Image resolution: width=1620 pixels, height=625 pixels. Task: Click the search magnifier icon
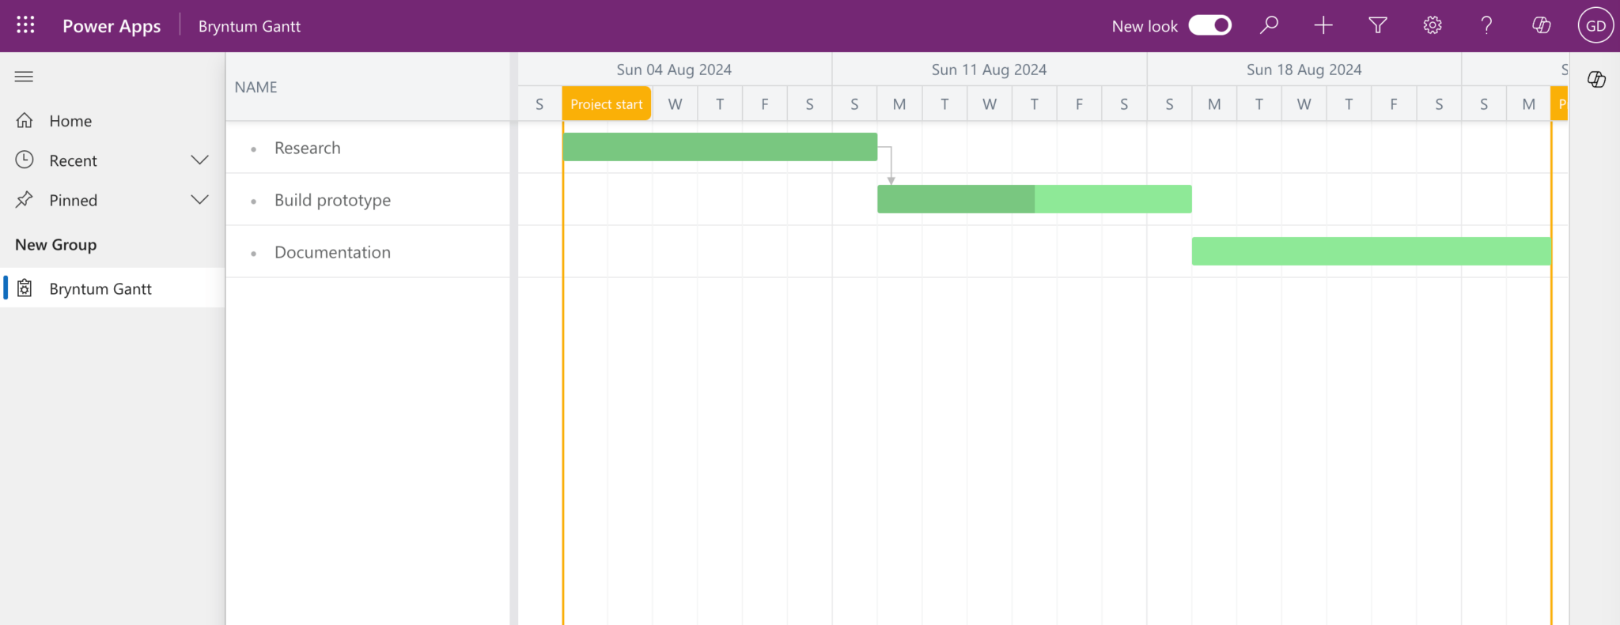pyautogui.click(x=1269, y=25)
